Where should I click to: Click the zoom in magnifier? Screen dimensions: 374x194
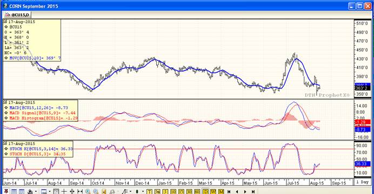point(88,192)
